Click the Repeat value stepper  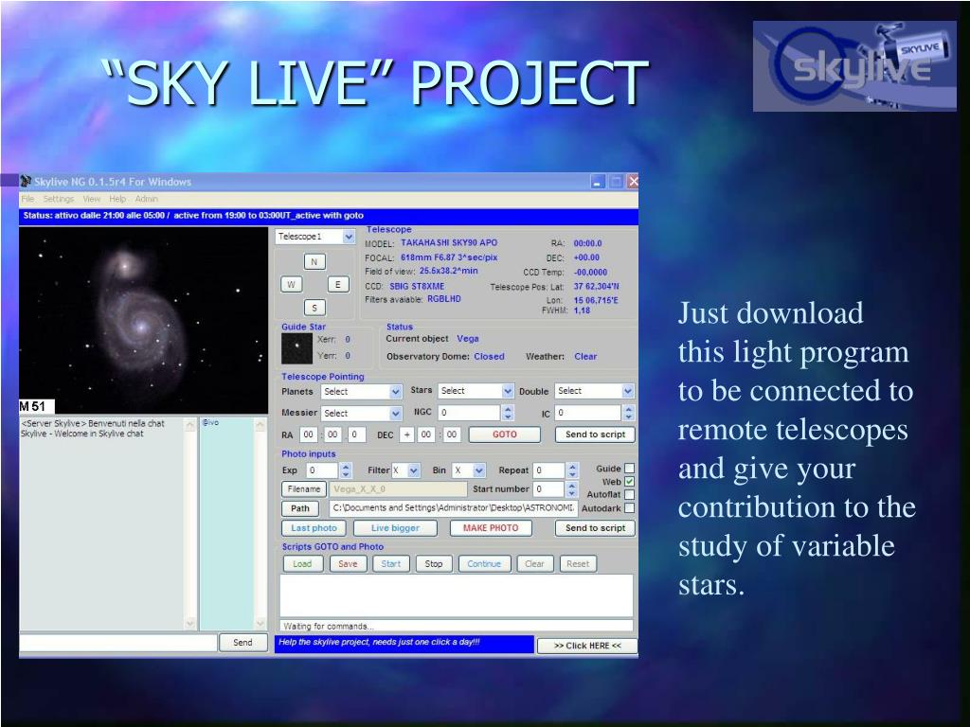[x=572, y=471]
